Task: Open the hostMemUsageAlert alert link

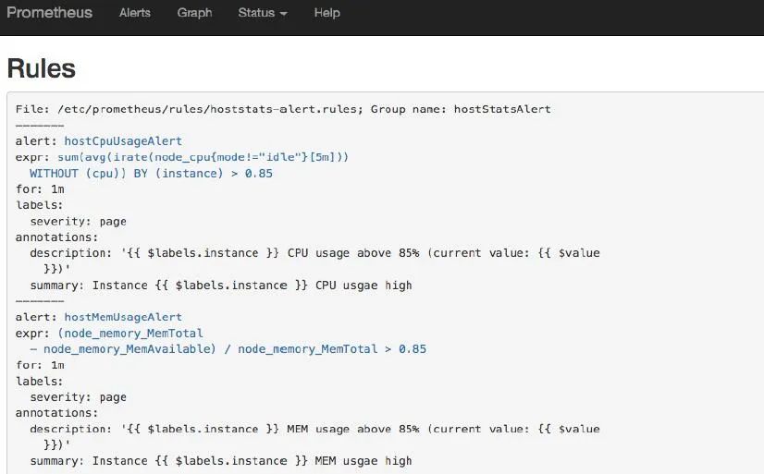Action: point(123,317)
